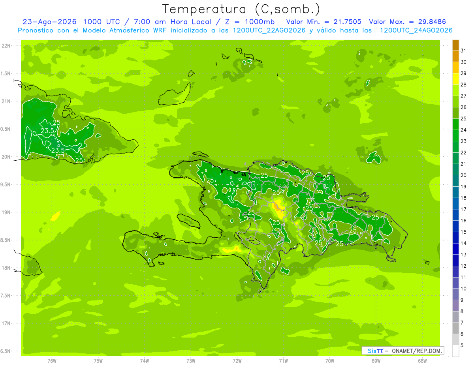Click the '8.5N' latitude axis label
474x366 pixels.
[6, 240]
